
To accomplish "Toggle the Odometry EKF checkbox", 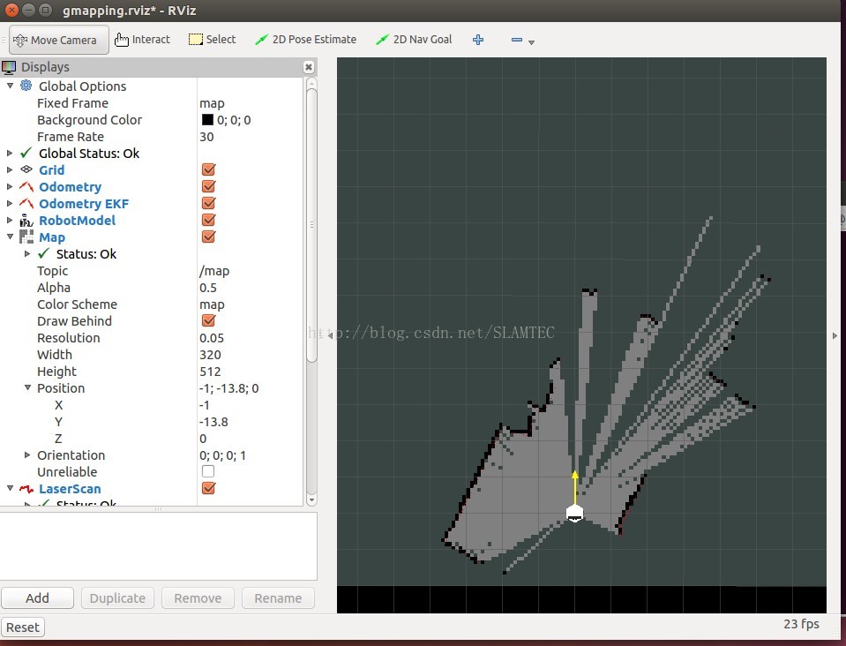I will [x=209, y=203].
